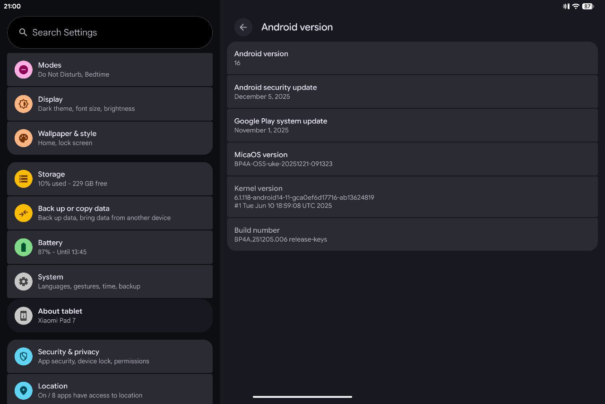The height and width of the screenshot is (404, 605).
Task: Open System settings via the gear icon
Action: coord(23,281)
